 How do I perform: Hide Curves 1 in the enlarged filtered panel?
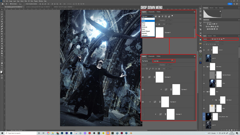click(143, 89)
